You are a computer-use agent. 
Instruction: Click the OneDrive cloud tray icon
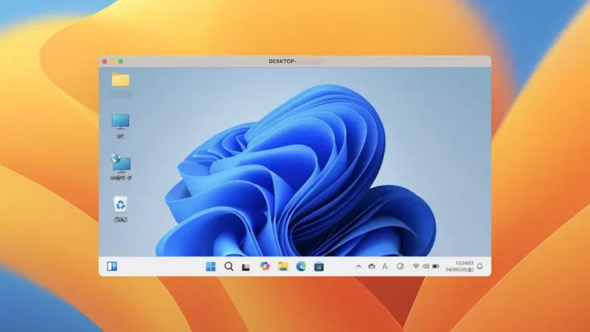click(372, 266)
